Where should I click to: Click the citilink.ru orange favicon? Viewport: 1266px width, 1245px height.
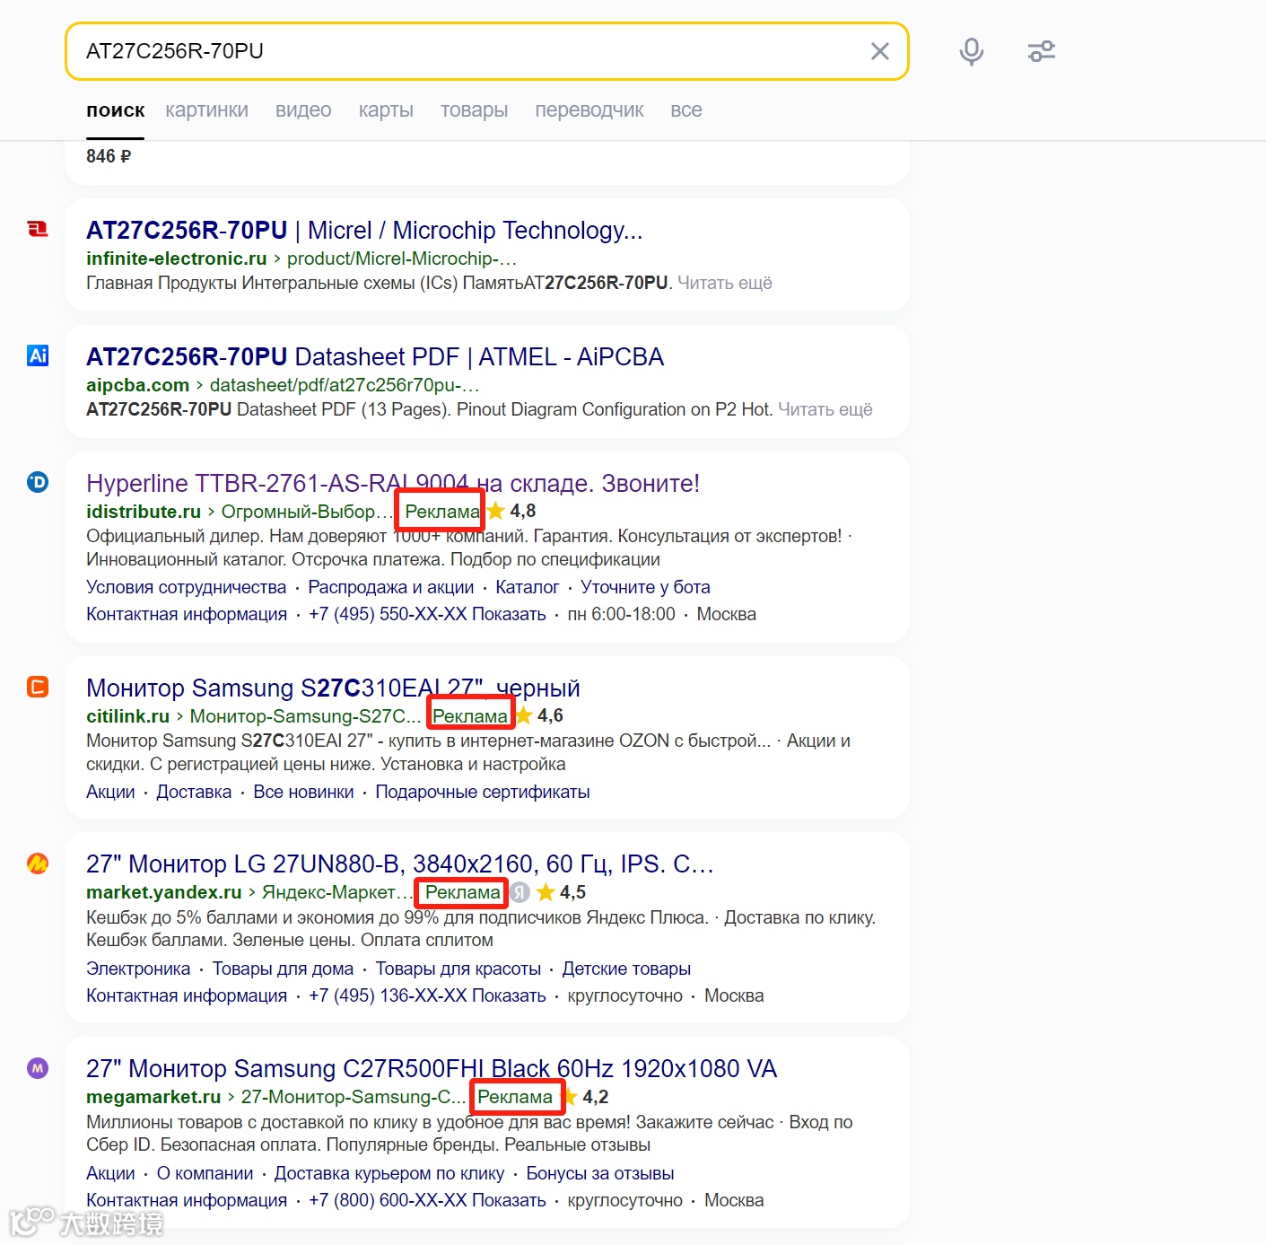pos(38,687)
